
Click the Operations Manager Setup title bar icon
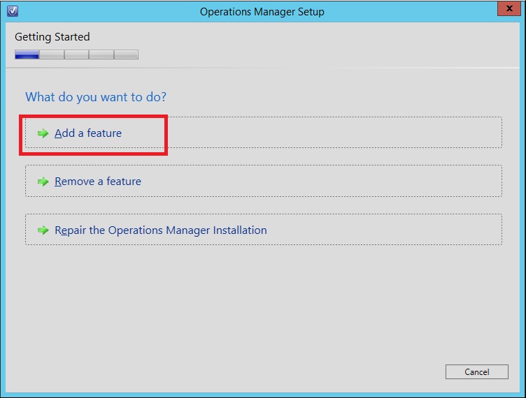pyautogui.click(x=13, y=11)
